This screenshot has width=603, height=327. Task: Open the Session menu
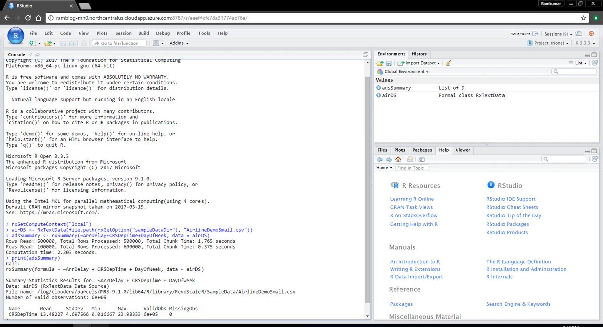coord(123,33)
